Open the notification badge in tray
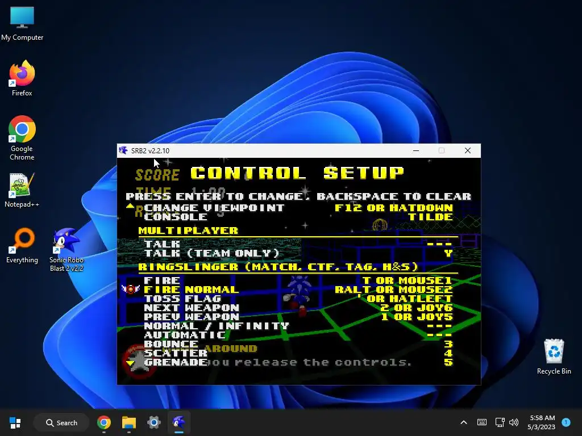This screenshot has width=582, height=436. click(x=566, y=422)
